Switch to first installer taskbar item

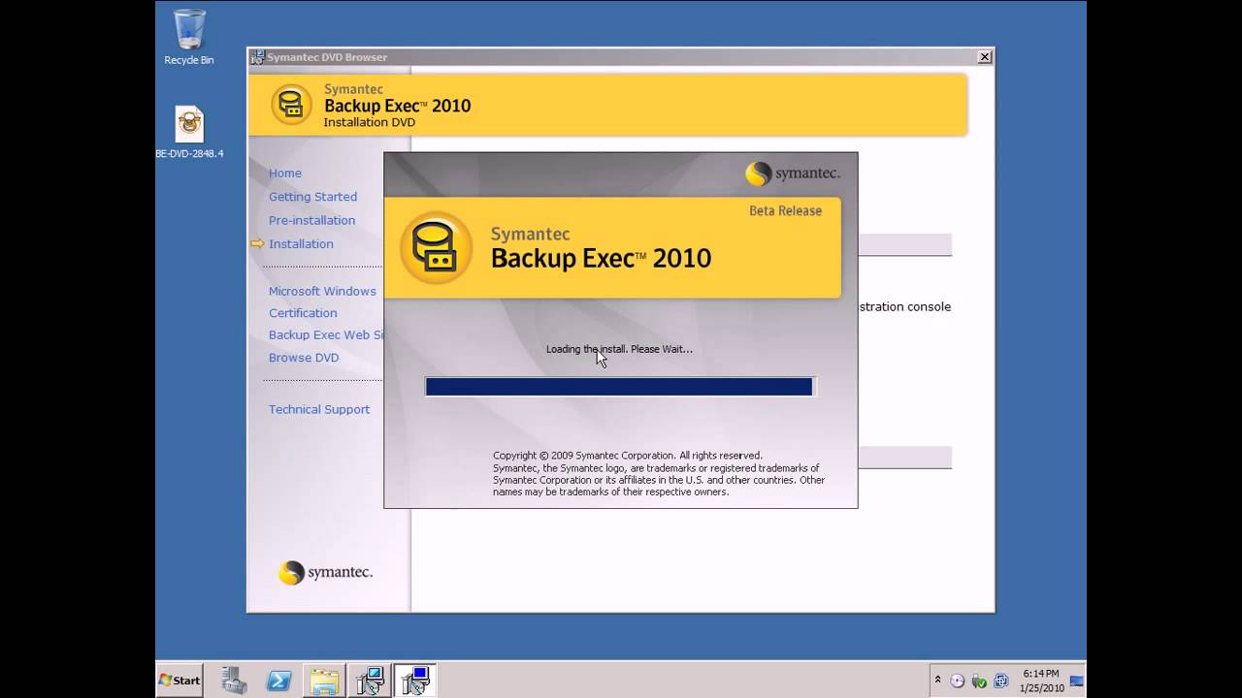coord(370,681)
